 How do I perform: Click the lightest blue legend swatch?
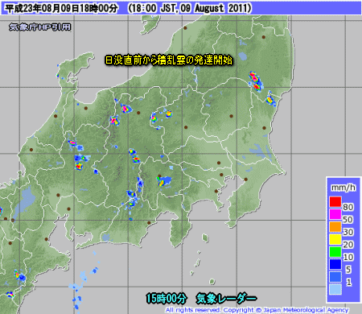point(335,289)
